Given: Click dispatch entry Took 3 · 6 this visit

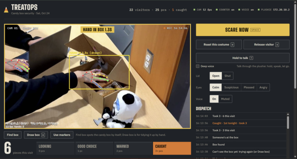Looking at the screenshot, I should click(x=241, y=116).
